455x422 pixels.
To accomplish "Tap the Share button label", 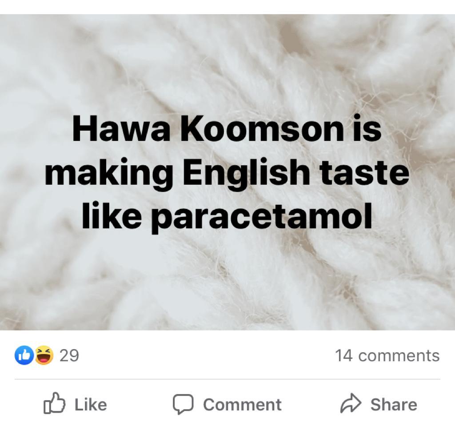I will [x=394, y=404].
